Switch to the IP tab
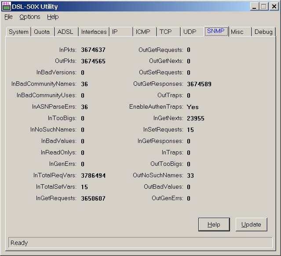281x256 pixels. pyautogui.click(x=121, y=32)
